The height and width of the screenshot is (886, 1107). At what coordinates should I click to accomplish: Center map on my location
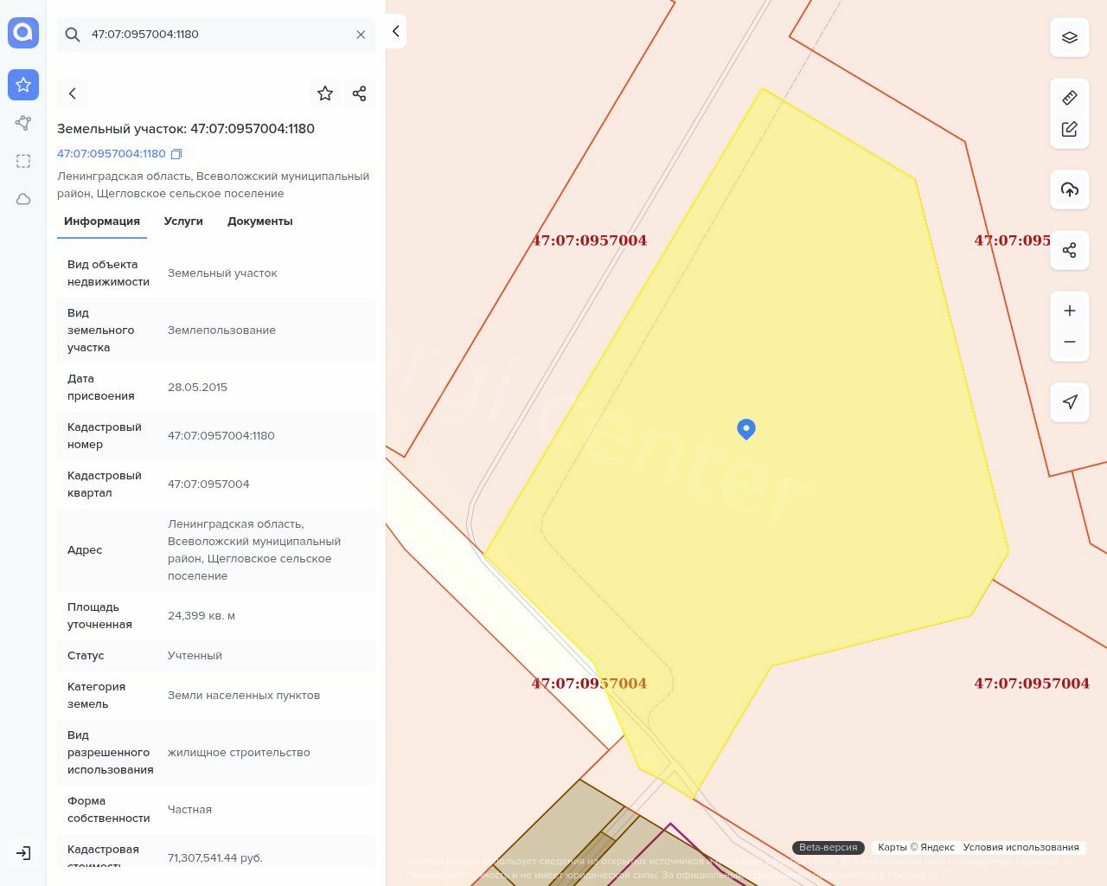[x=1069, y=402]
